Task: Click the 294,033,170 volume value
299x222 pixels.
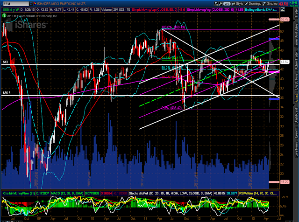Action: pos(121,9)
